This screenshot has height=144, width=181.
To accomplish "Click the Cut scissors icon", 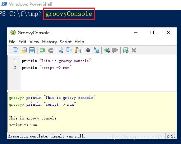I will click(61, 50).
